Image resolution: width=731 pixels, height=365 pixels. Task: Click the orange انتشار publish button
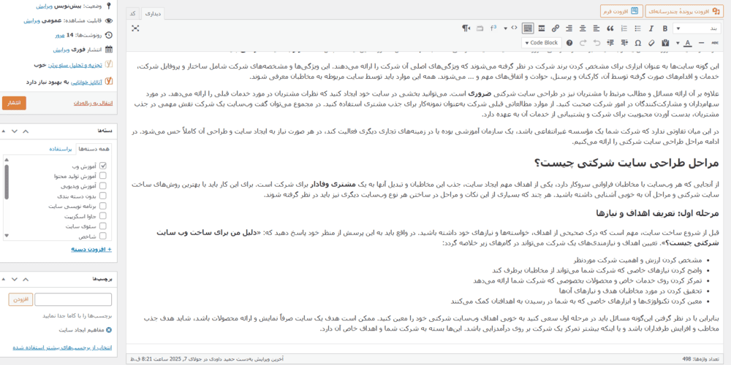tap(14, 103)
